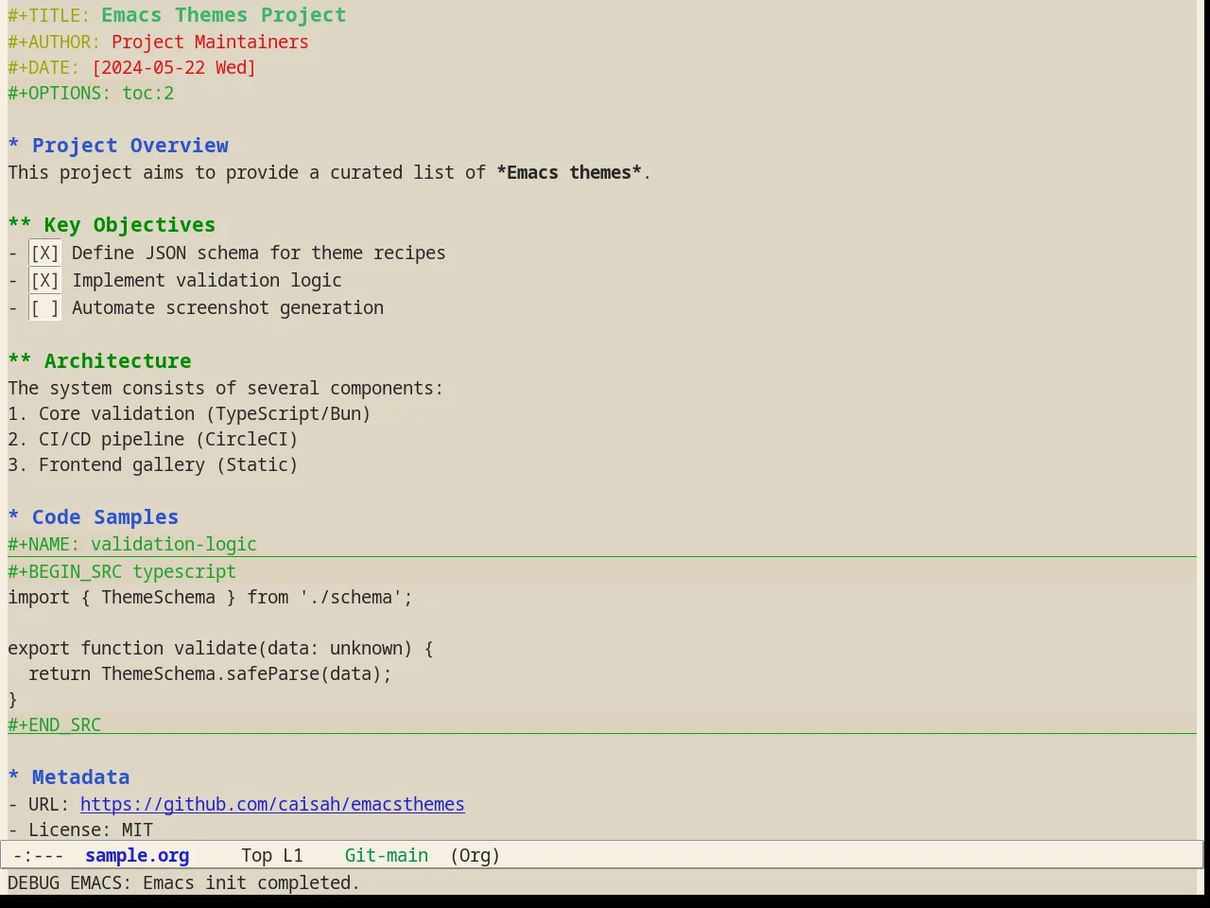Click the #+END_SRC line
Screen dimensions: 1210x908
point(55,725)
